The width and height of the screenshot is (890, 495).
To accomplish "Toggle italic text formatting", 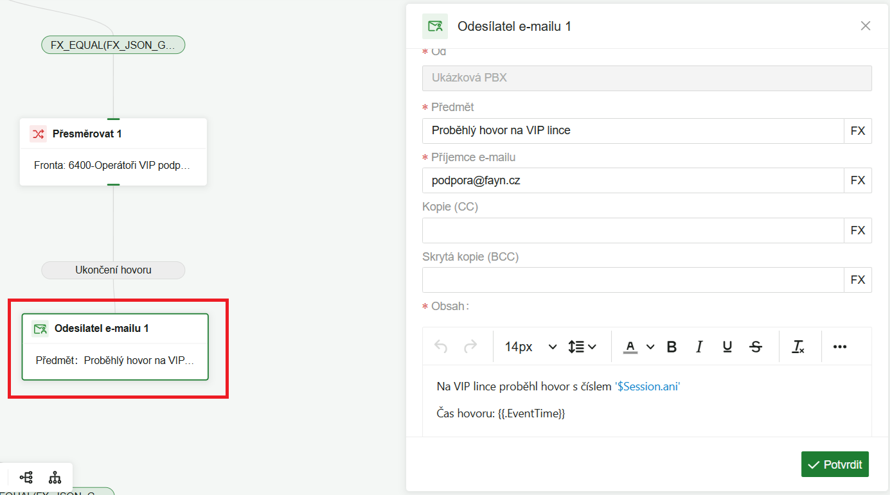I will (x=699, y=347).
